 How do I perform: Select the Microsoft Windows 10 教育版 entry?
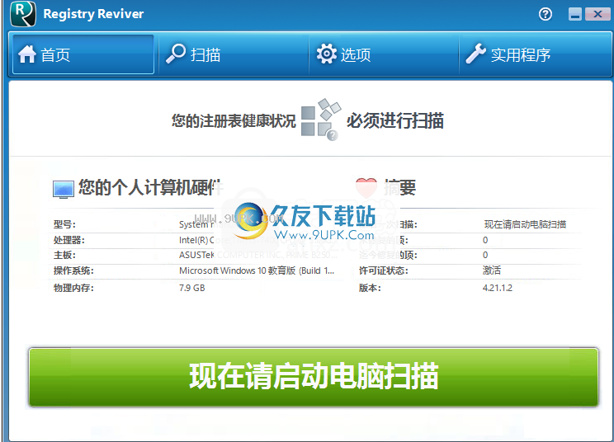click(x=257, y=270)
